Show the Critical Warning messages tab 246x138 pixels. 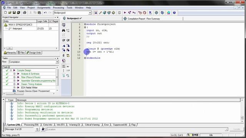click(x=92, y=125)
